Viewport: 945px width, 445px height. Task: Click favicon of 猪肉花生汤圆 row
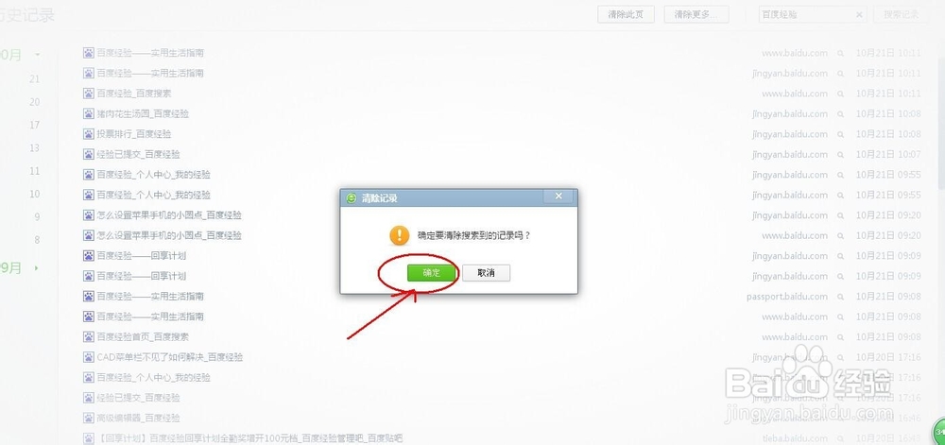point(89,113)
